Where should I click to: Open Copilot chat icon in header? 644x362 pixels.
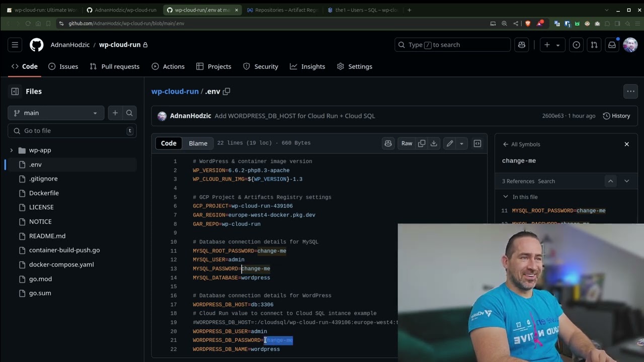522,45
